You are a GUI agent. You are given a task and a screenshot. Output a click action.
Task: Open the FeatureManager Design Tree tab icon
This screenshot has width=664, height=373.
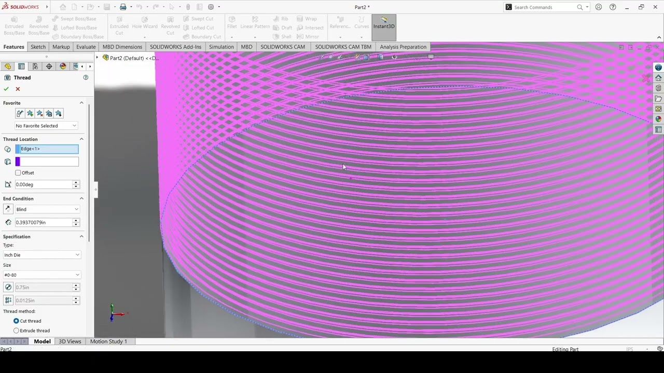tap(7, 66)
